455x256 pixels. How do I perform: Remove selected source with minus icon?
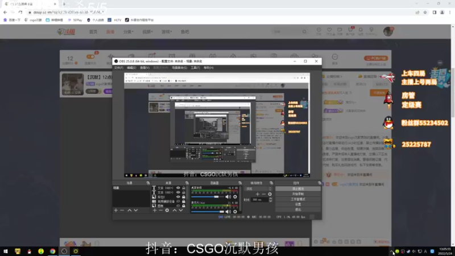point(160,210)
